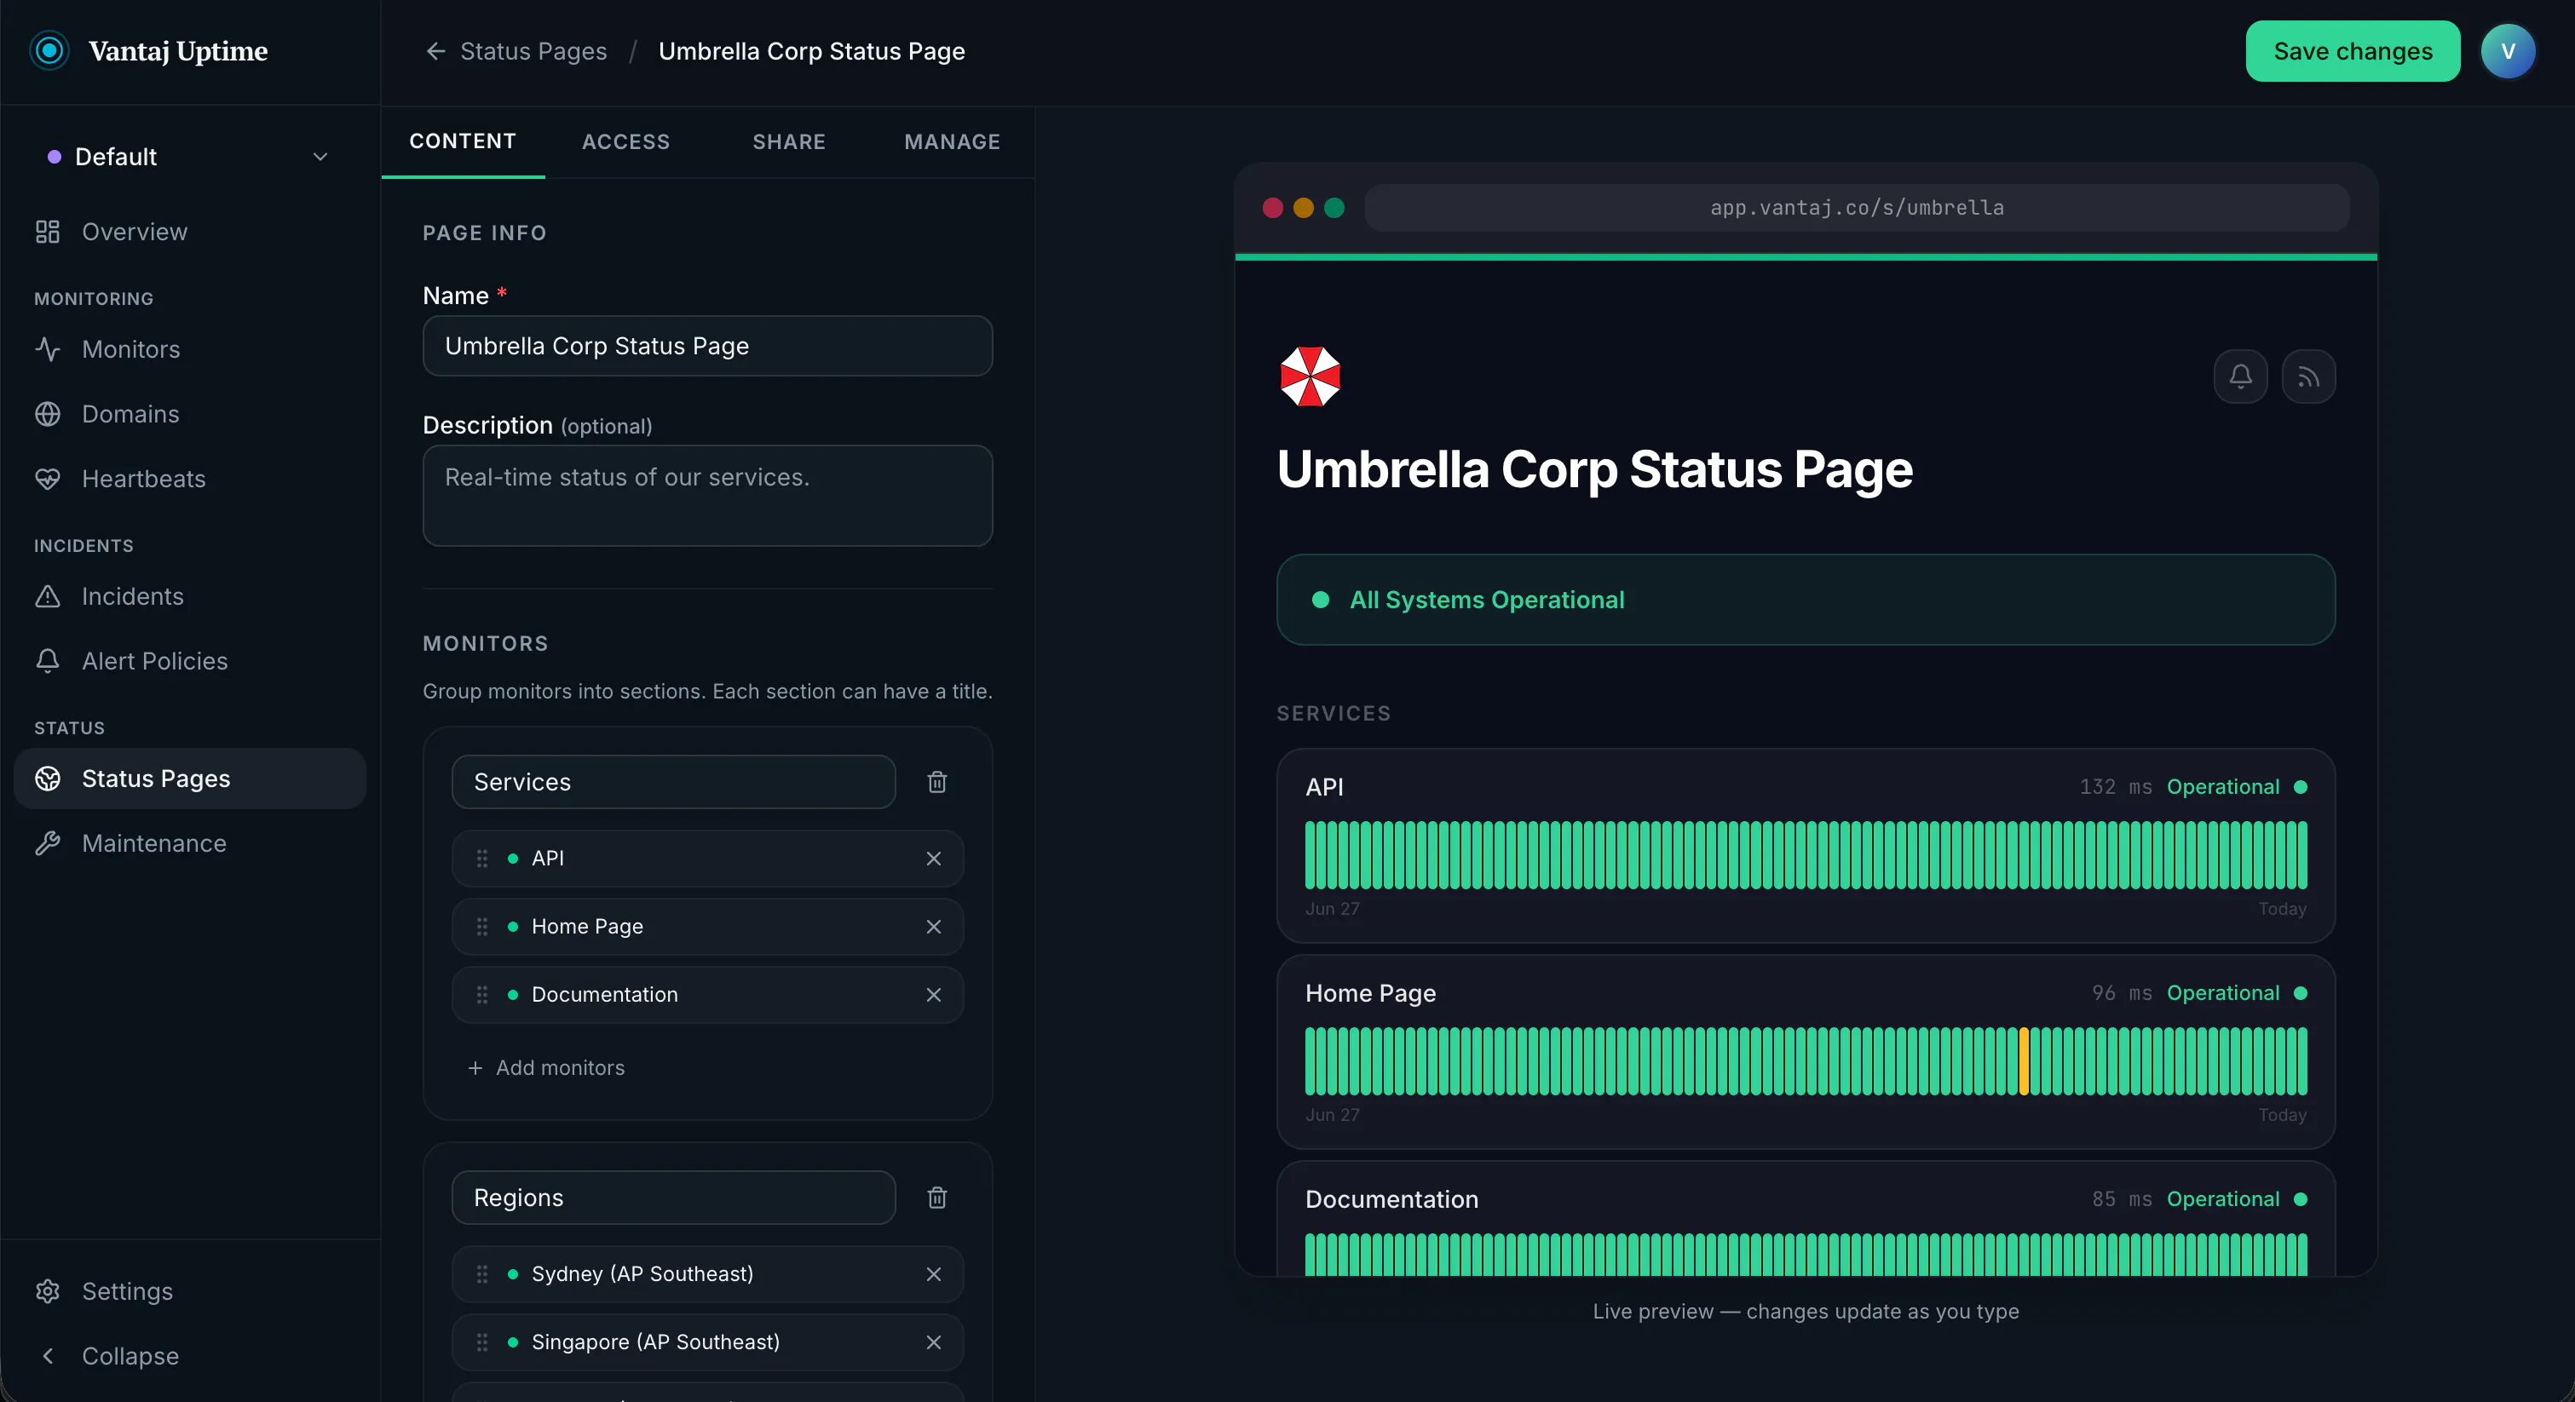2575x1402 pixels.
Task: Click the All Systems Operational banner
Action: 1806,600
